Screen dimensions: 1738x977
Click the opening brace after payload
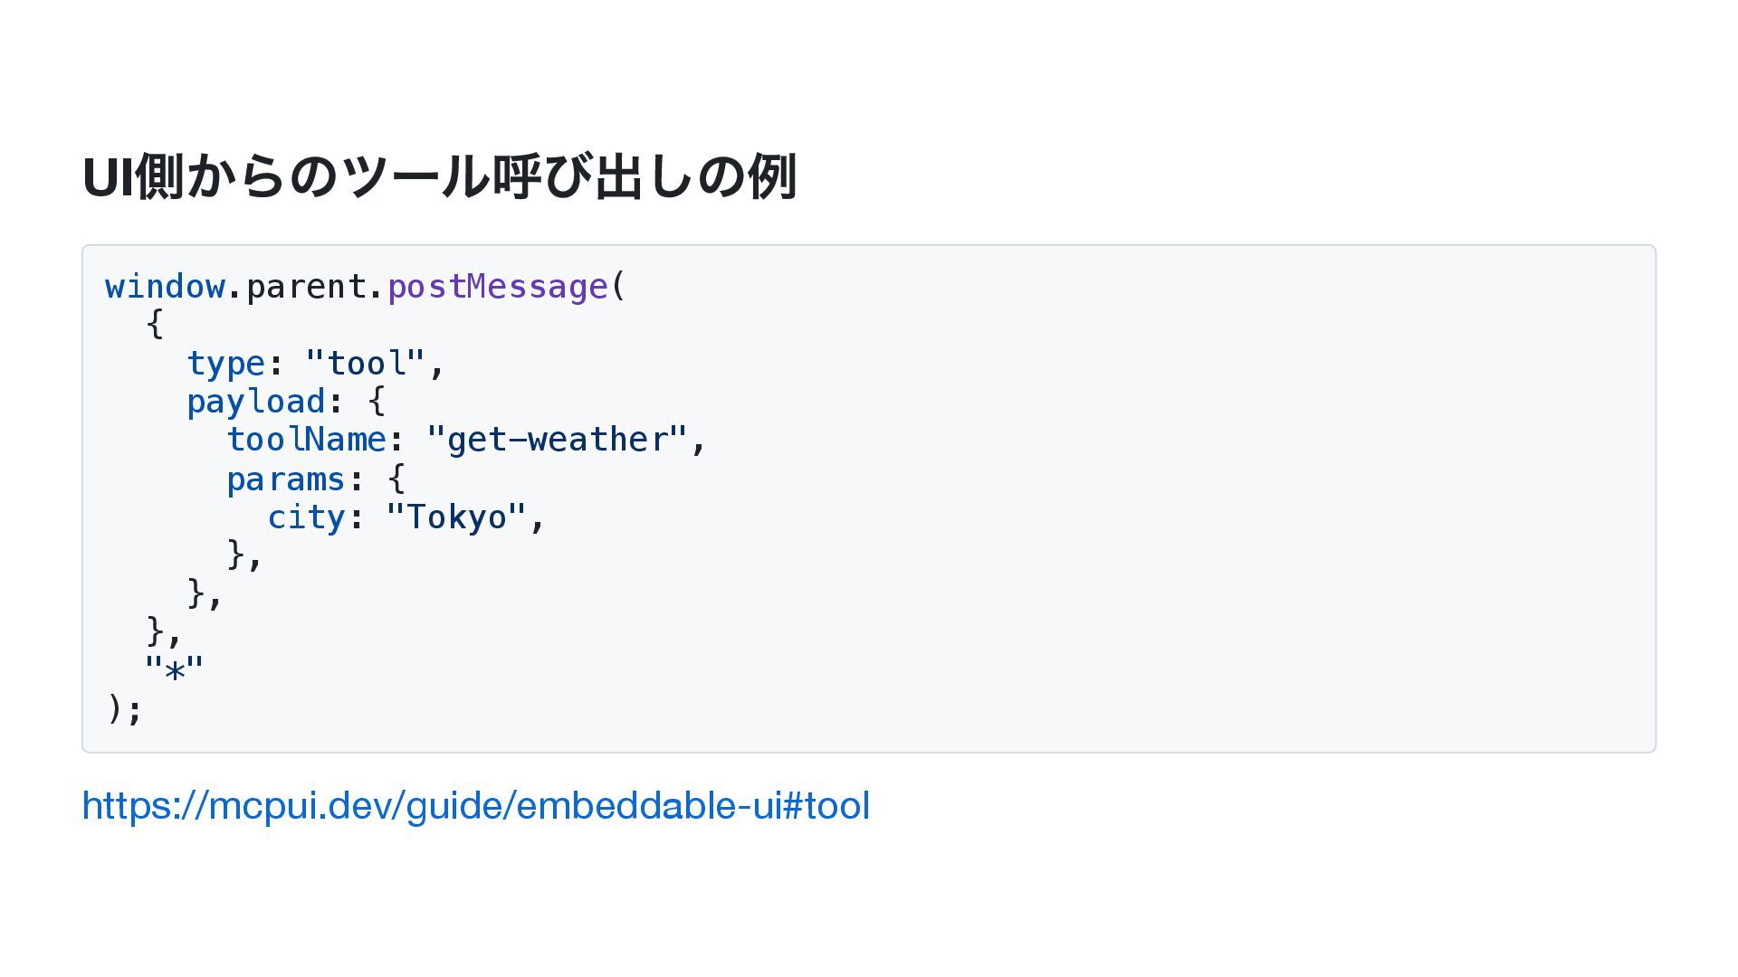point(377,401)
